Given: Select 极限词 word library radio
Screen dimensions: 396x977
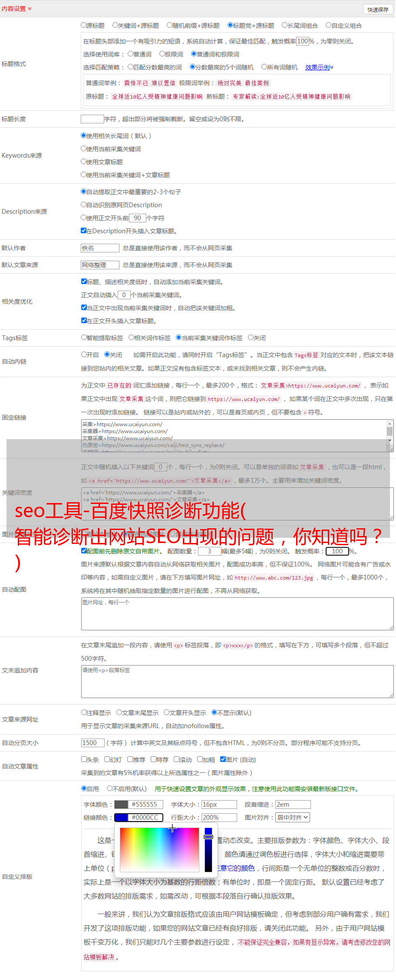Looking at the screenshot, I should click(x=162, y=54).
